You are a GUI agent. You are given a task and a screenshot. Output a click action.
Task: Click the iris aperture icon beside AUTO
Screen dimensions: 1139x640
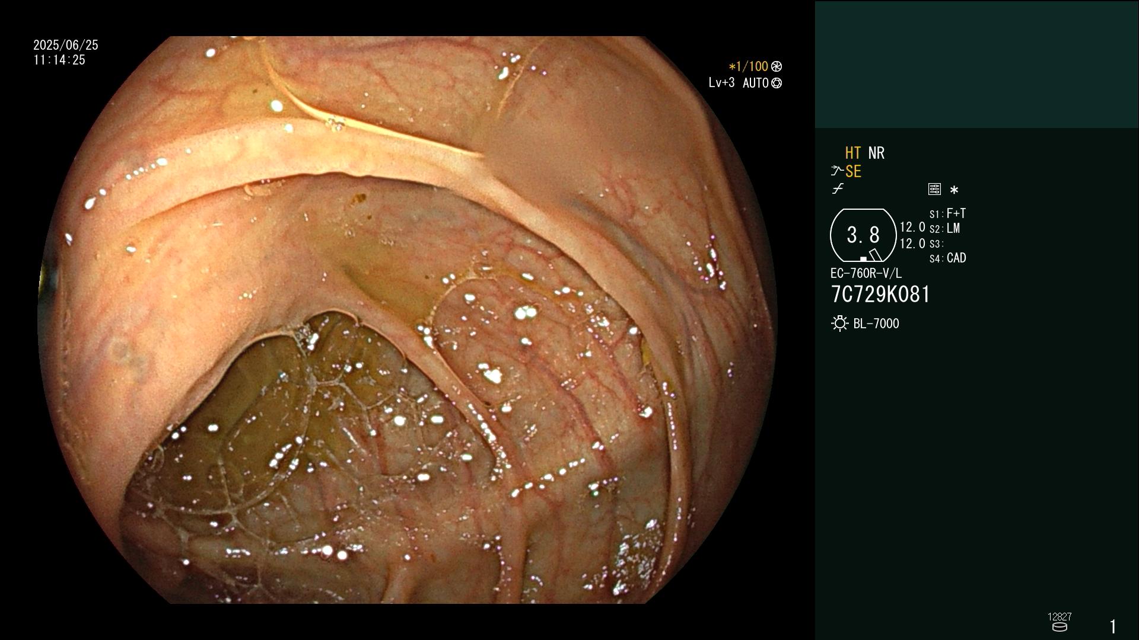[x=776, y=83]
